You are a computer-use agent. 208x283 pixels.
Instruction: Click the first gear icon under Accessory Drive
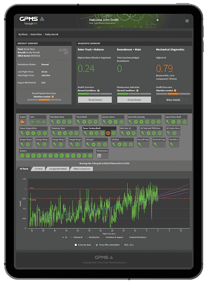(110, 122)
